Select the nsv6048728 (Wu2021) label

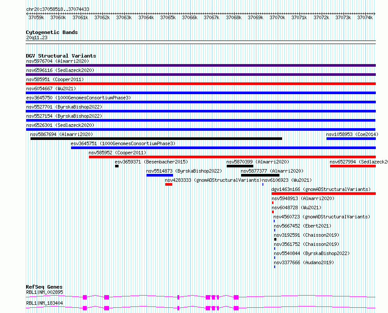tap(296, 208)
